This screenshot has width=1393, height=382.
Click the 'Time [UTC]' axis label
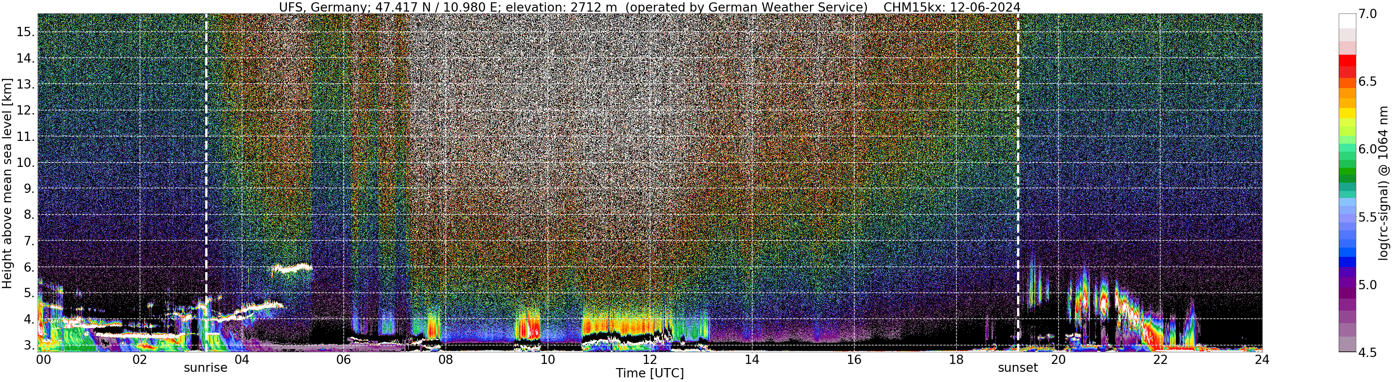pos(649,373)
